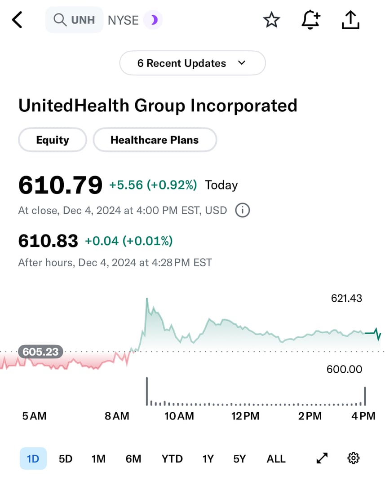Image resolution: width=385 pixels, height=485 pixels.
Task: Expand the 6 Recent Updates dropdown
Action: click(192, 63)
